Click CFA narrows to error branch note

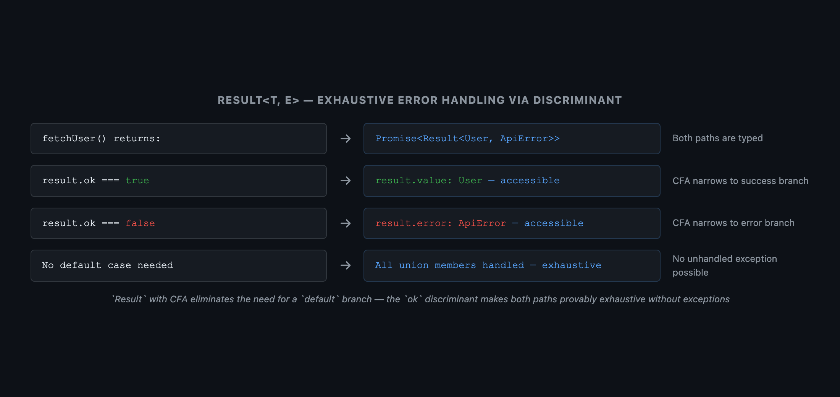733,223
